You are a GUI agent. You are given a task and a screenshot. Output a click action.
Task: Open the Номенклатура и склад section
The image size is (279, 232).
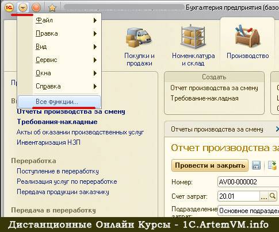coord(193,45)
